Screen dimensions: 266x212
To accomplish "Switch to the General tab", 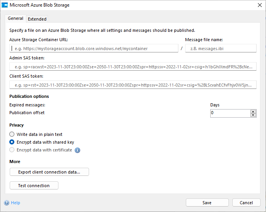I will coord(15,19).
